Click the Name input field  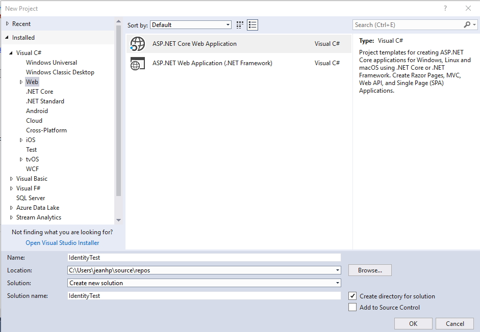(204, 258)
